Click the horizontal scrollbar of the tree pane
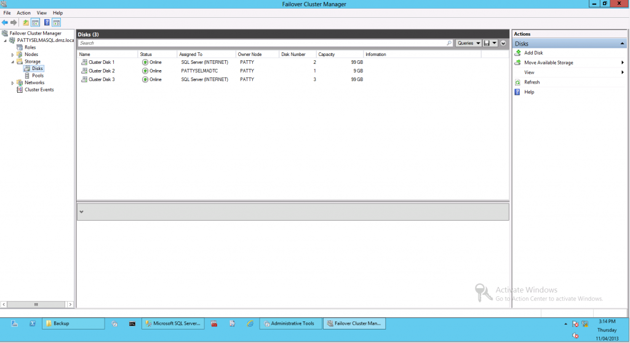This screenshot has height=343, width=630. pos(36,304)
